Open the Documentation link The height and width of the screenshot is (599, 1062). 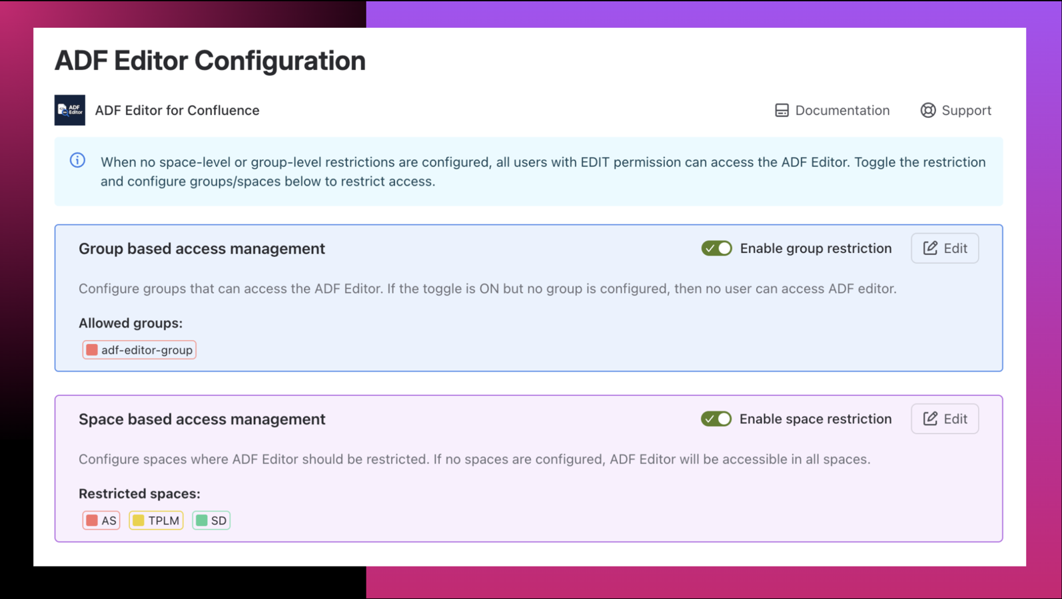click(832, 110)
